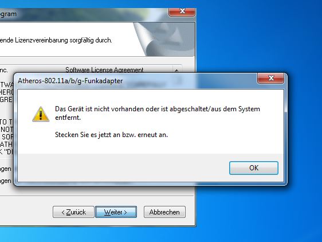Select the second license option label ending 'gen'
The height and width of the screenshot is (242, 322).
[x=6, y=181]
